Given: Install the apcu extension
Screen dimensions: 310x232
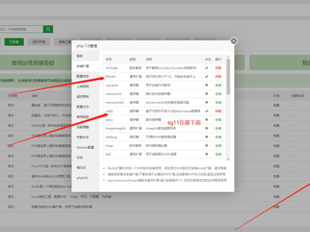Looking at the screenshot, I should (x=218, y=120).
